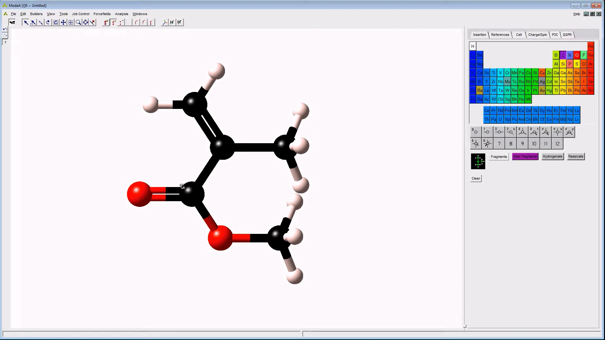
Task: Click the pencil draw bond tool
Action: tap(41, 22)
